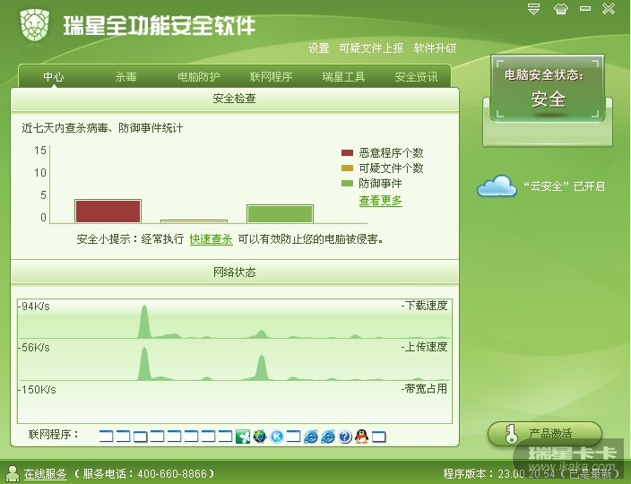Viewport: 631px width, 484px height.
Task: Click the green bar in the chart
Action: [x=280, y=213]
